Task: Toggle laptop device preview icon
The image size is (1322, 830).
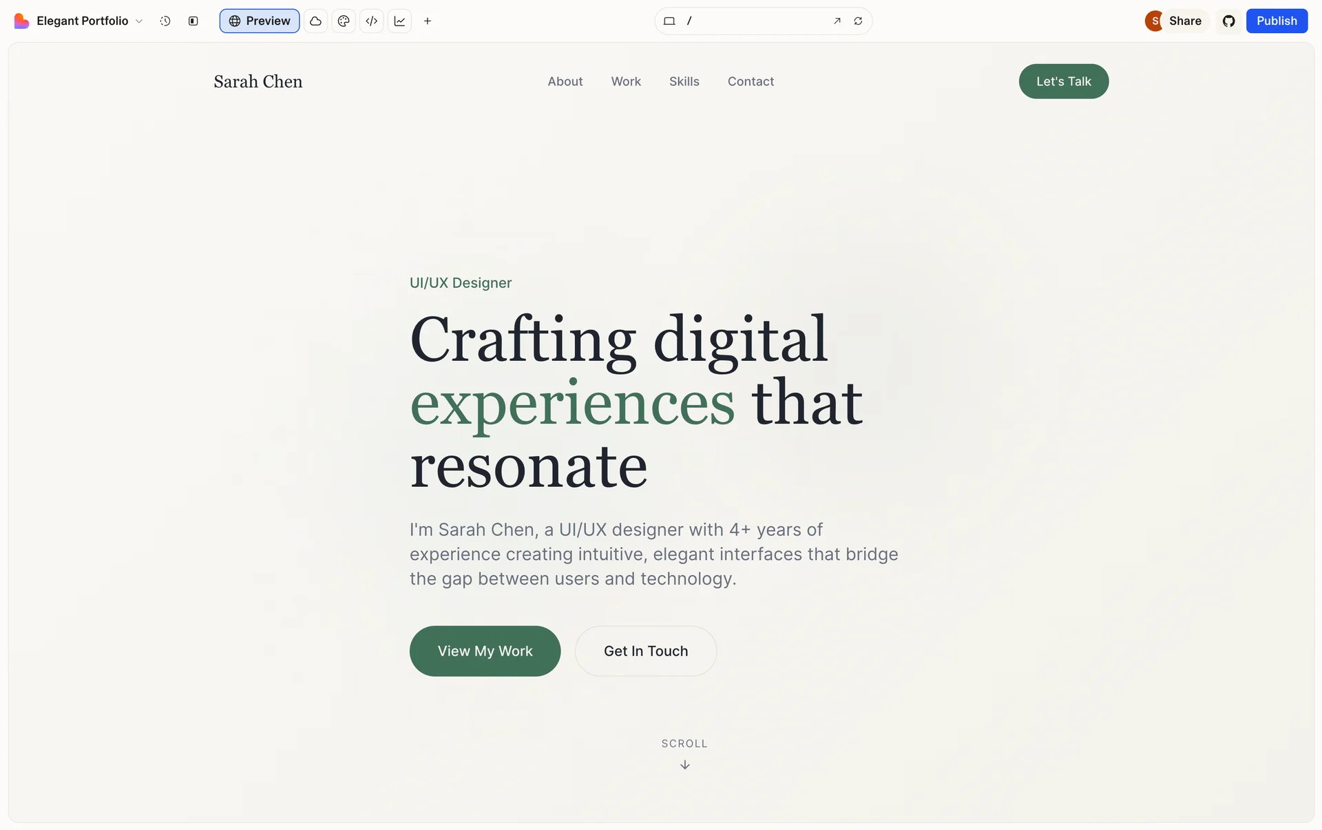Action: pos(669,21)
